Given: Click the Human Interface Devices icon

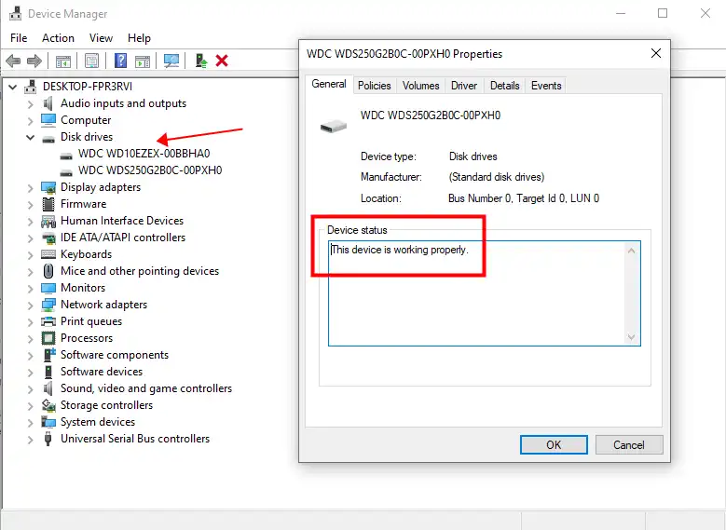Looking at the screenshot, I should click(48, 222).
